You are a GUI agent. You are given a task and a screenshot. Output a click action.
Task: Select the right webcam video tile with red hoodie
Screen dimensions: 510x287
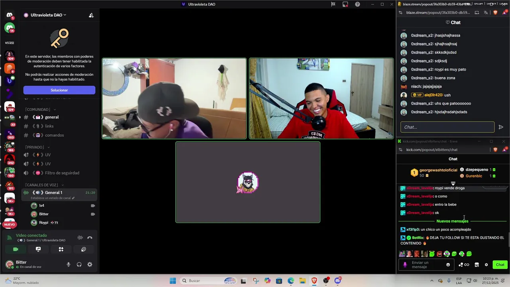(x=321, y=98)
